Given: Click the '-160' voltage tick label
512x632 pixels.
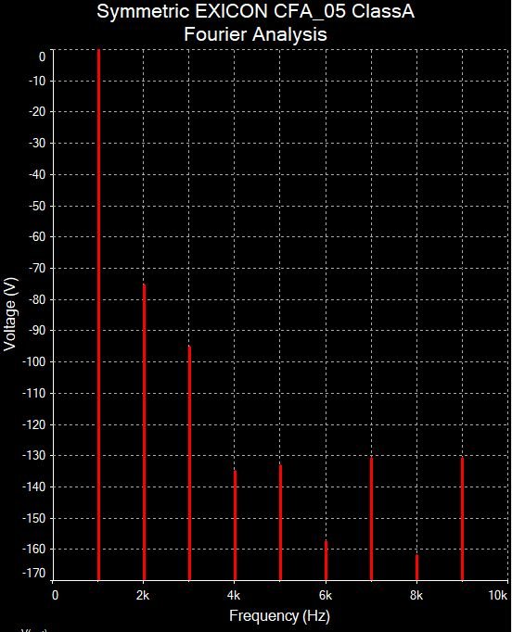Looking at the screenshot, I should point(34,549).
